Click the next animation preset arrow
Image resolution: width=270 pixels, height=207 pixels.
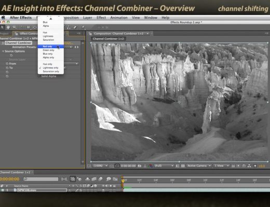(78, 47)
